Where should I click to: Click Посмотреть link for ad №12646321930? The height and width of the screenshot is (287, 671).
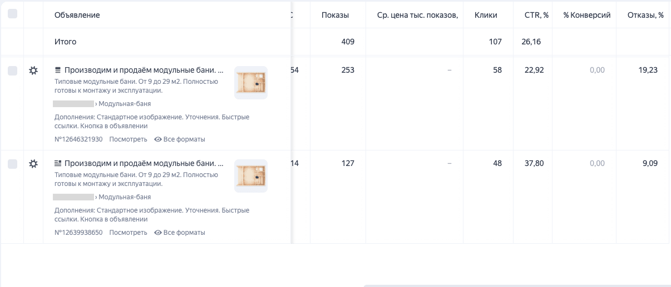[128, 139]
